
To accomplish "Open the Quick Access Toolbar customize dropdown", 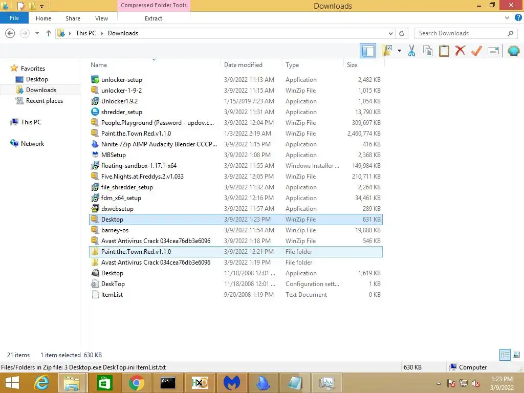I will (x=41, y=6).
